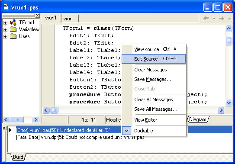
Task: Click the editor vertical scrollbar down arrow
Action: click(229, 103)
